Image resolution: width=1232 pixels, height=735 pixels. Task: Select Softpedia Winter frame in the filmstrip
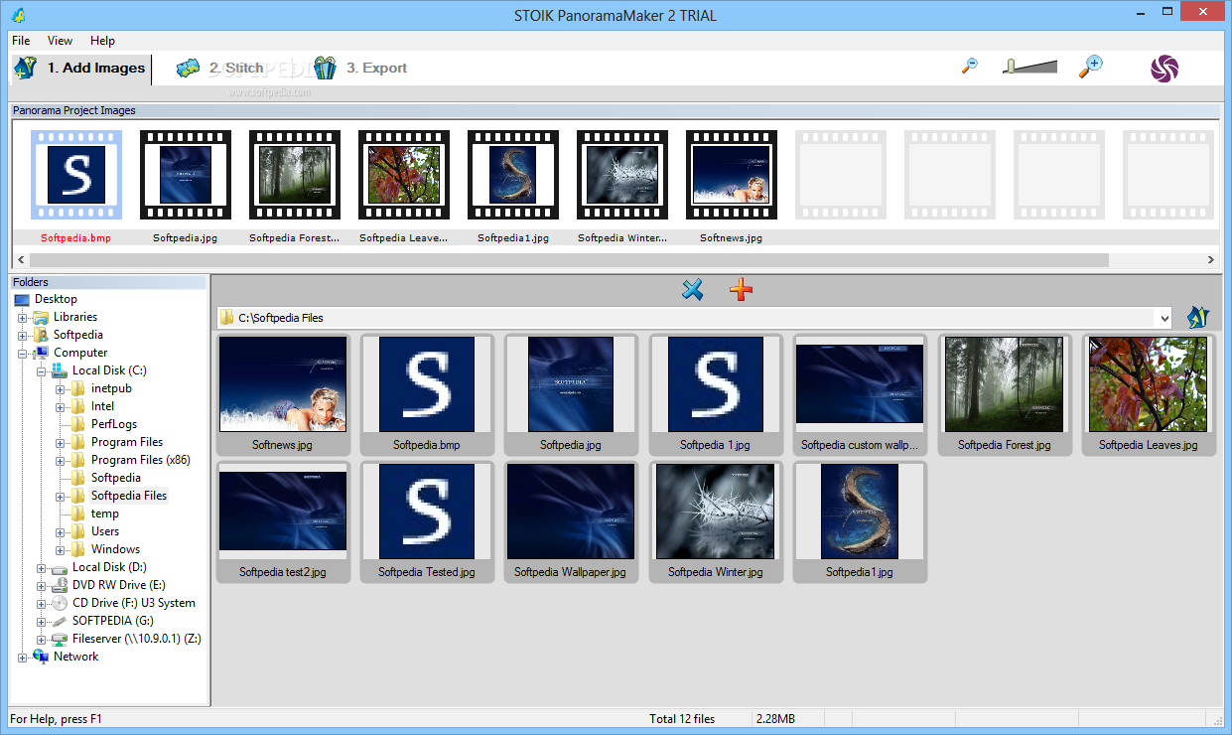[622, 175]
